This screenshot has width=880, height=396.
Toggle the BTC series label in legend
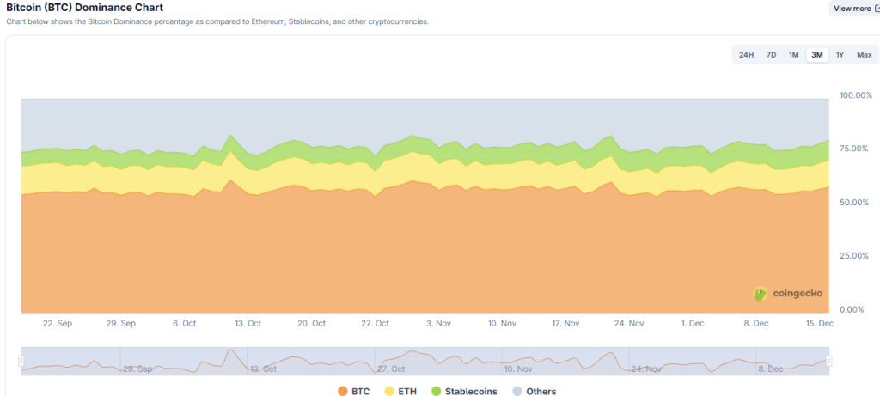359,391
